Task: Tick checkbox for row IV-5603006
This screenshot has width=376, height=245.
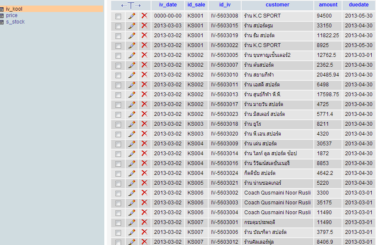Action: [118, 233]
